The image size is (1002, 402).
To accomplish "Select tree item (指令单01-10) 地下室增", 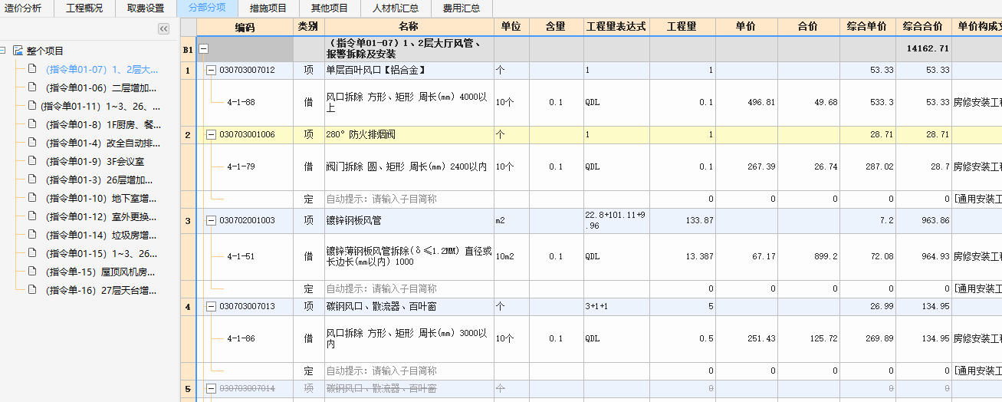I will (x=101, y=198).
